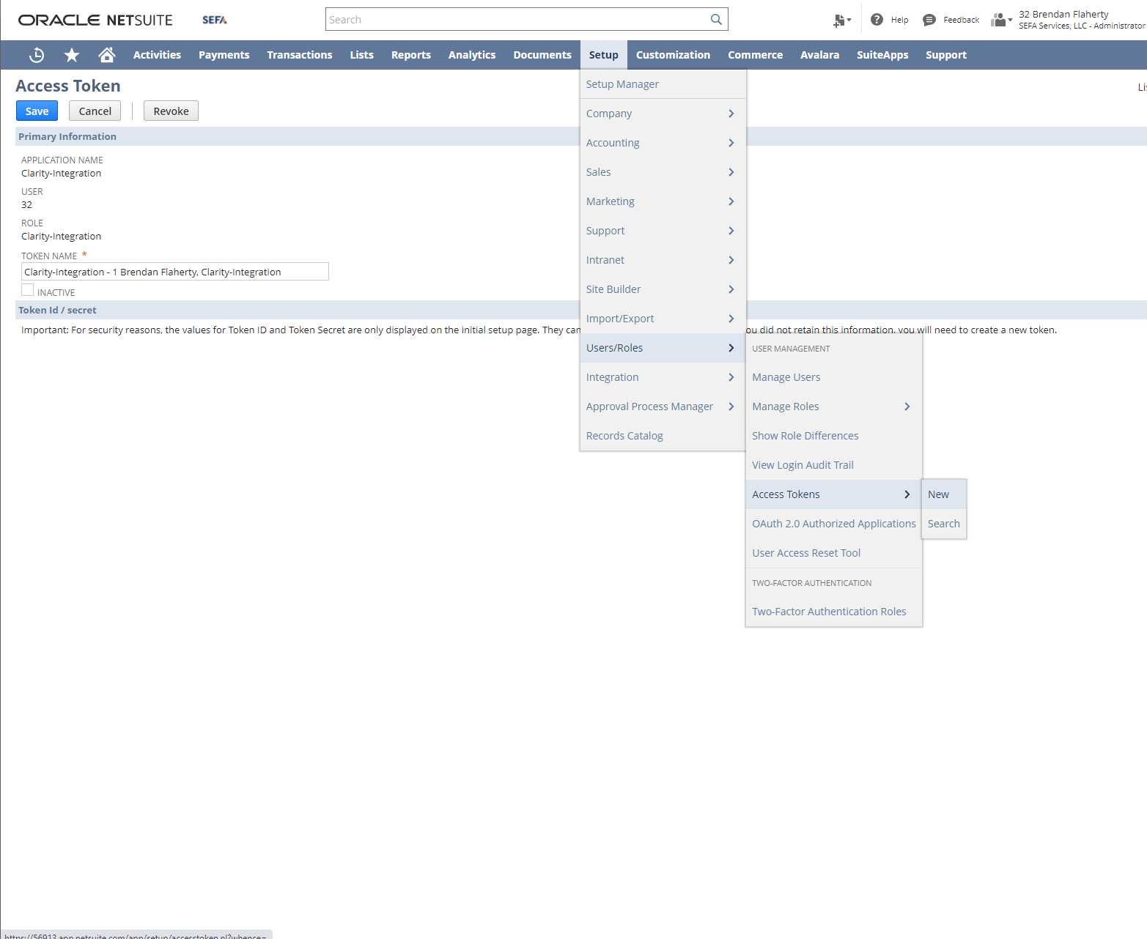Select the Access Tokens submenu item
1147x939 pixels.
click(833, 494)
